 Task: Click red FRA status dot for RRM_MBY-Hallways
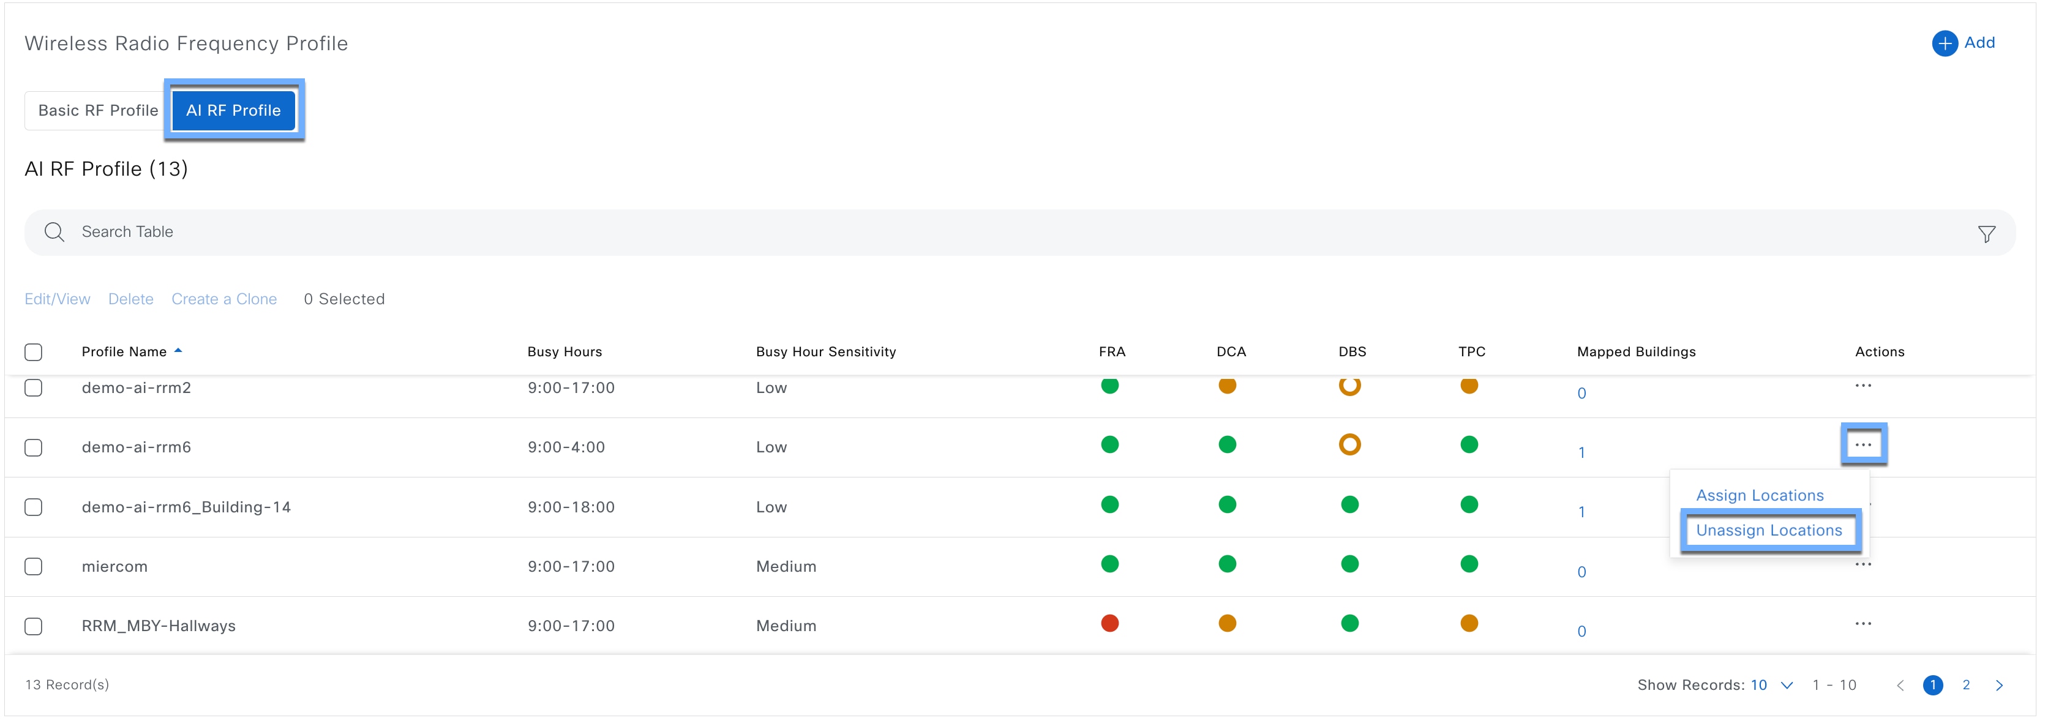pyautogui.click(x=1109, y=624)
